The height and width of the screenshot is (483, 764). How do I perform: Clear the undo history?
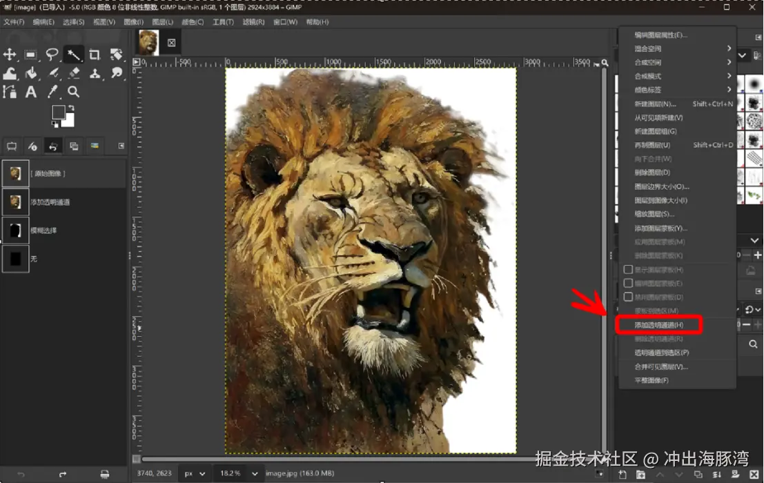[x=105, y=474]
